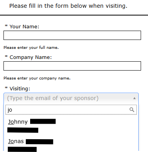Focus the Company Name text field
The image size is (148, 152).
point(72,66)
